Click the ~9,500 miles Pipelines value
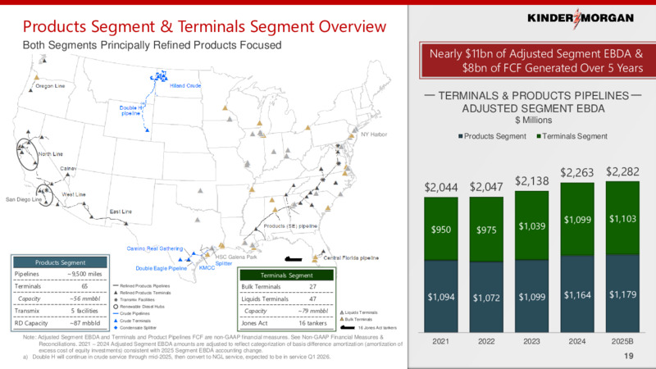The image size is (656, 369). (x=84, y=274)
